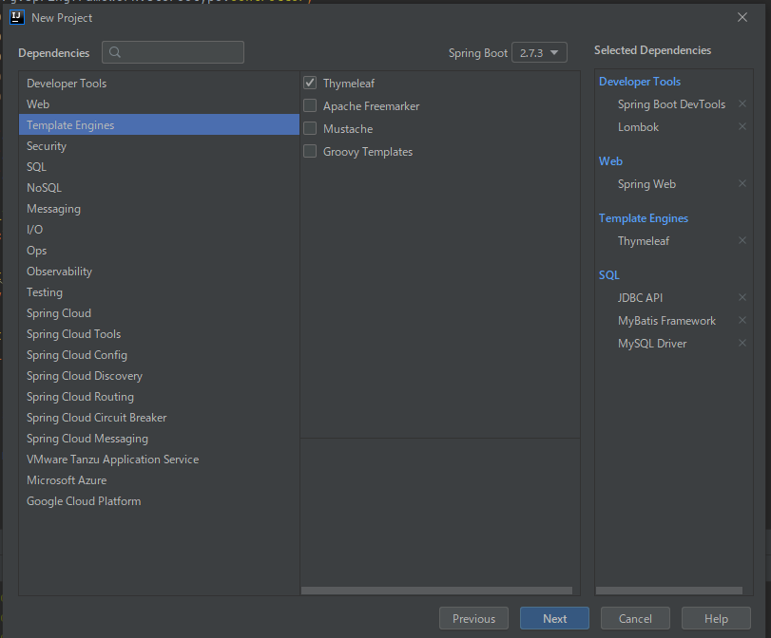The width and height of the screenshot is (771, 638).
Task: Cancel the new project wizard
Action: pyautogui.click(x=635, y=618)
